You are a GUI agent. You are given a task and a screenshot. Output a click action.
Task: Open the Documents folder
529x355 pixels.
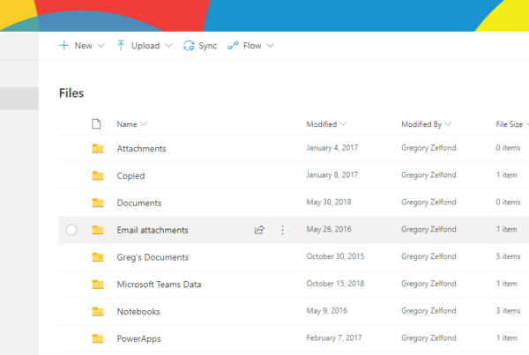pyautogui.click(x=139, y=203)
